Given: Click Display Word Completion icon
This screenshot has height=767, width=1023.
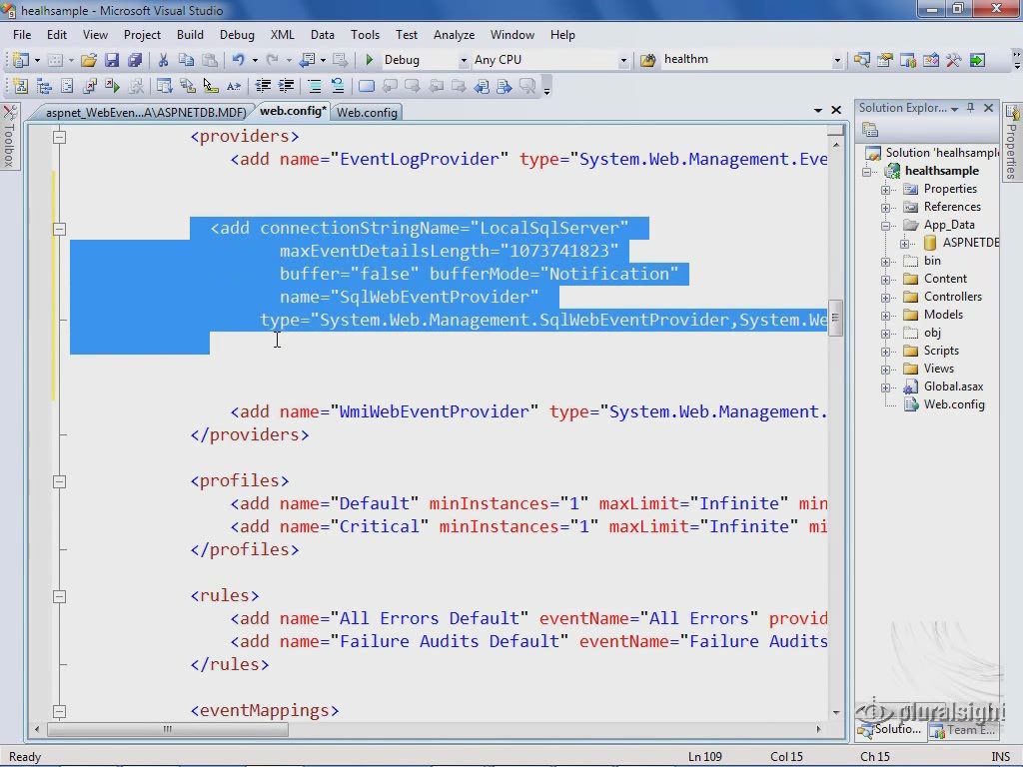Looking at the screenshot, I should (x=234, y=86).
